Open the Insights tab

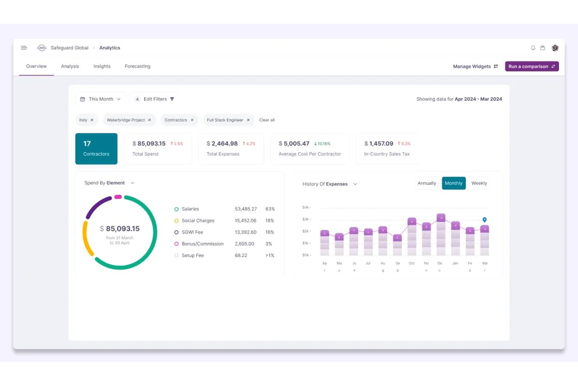[102, 66]
